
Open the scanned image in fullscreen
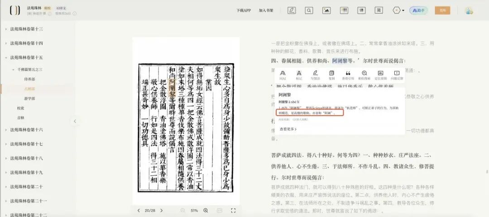click(x=233, y=211)
